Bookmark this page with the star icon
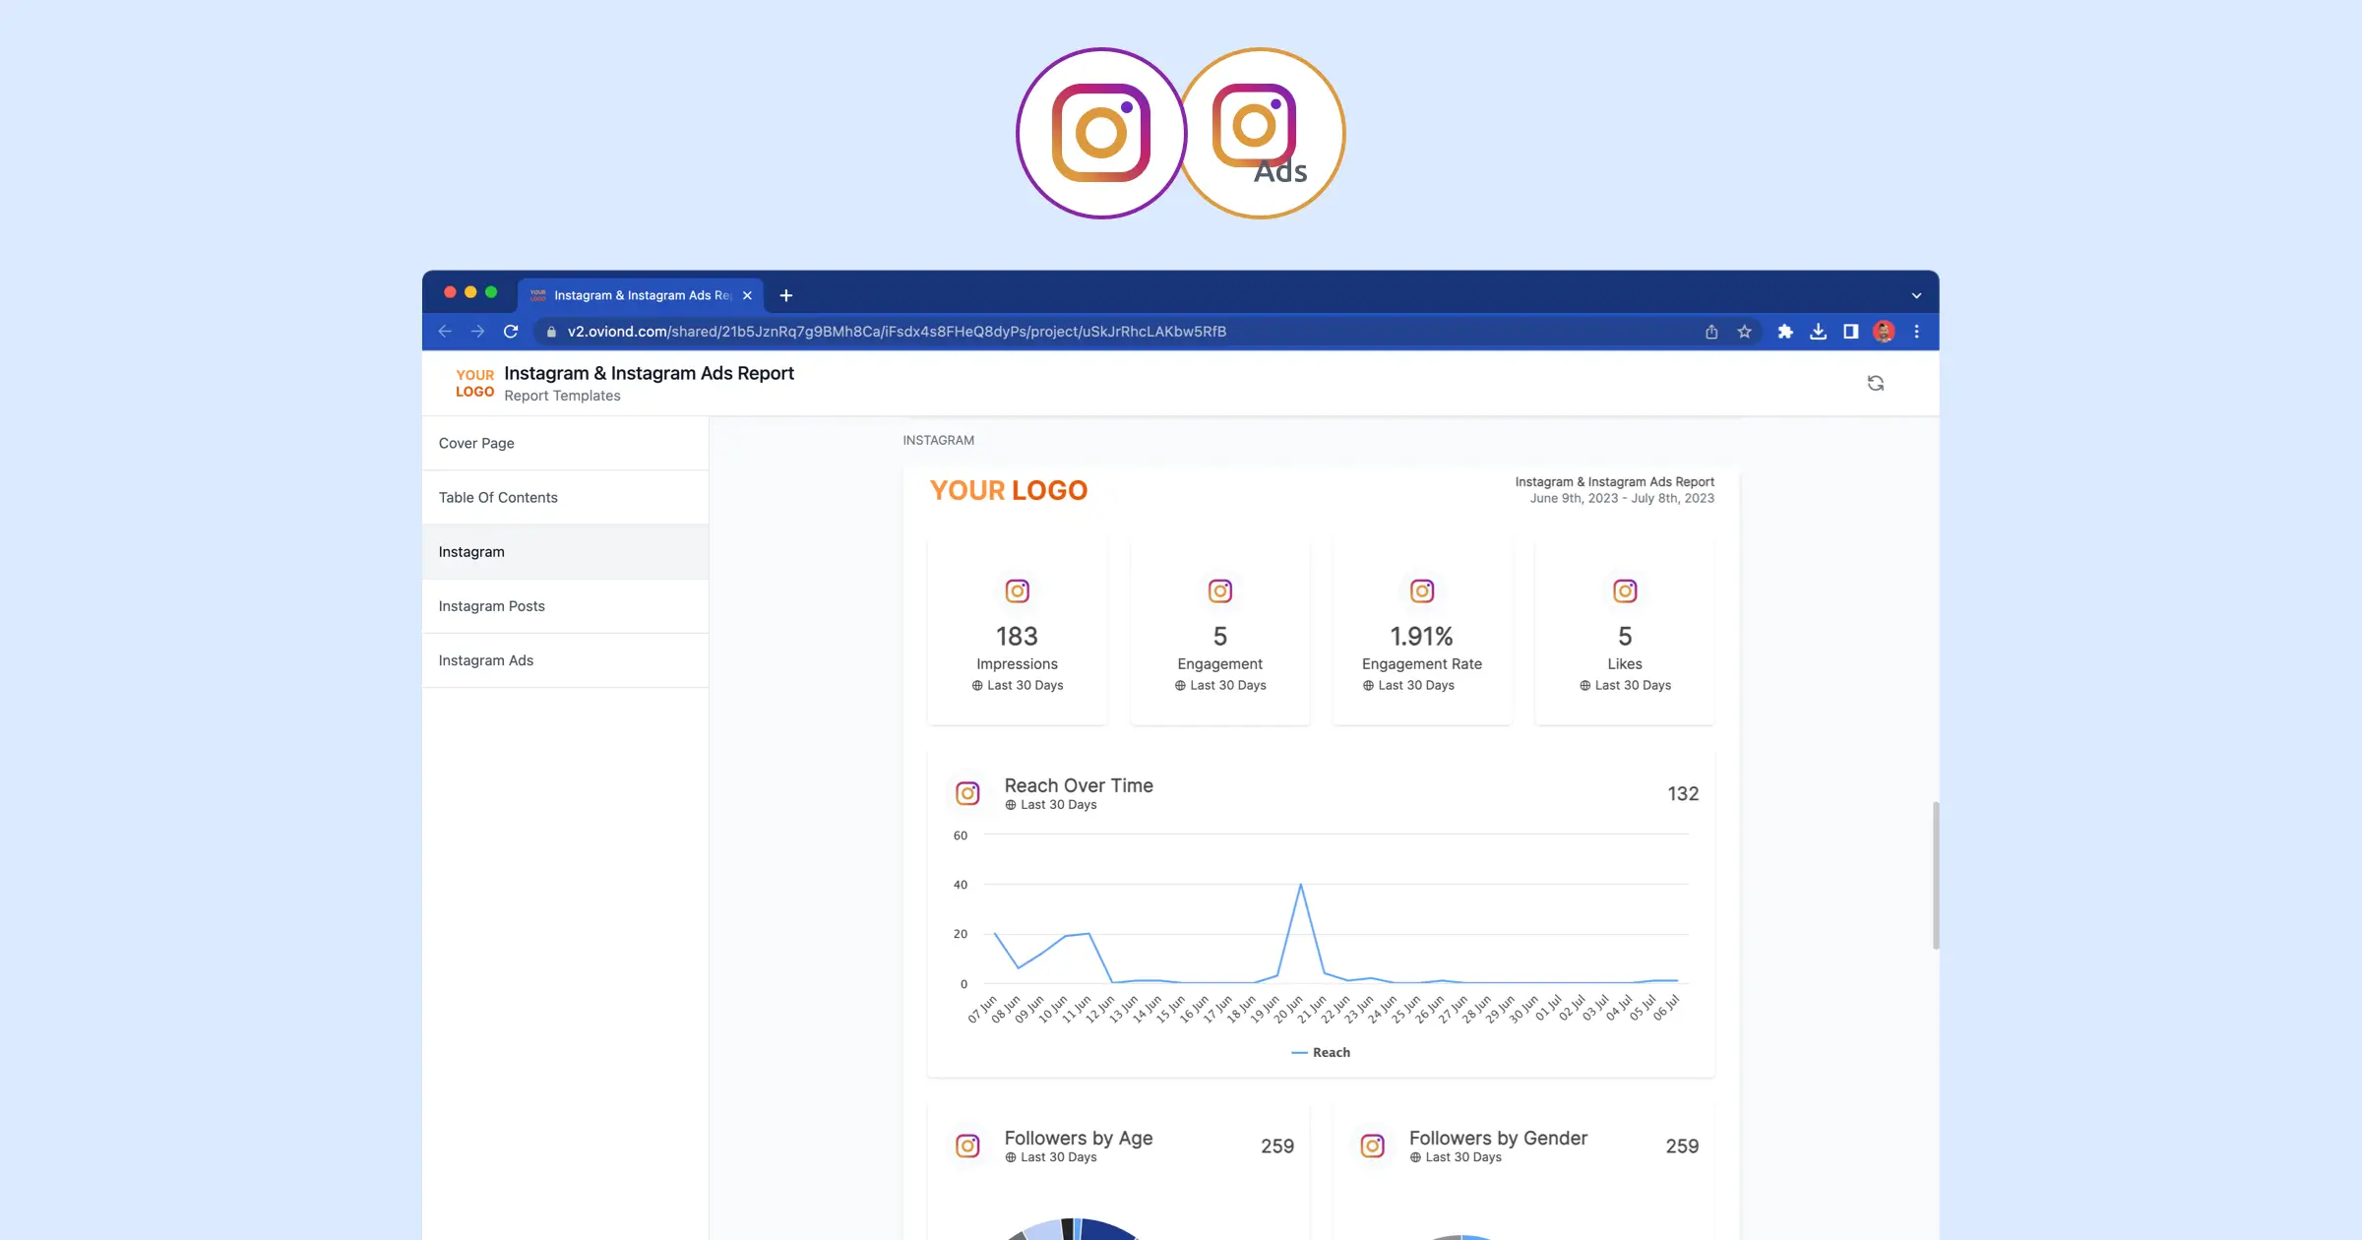2362x1240 pixels. click(x=1744, y=332)
